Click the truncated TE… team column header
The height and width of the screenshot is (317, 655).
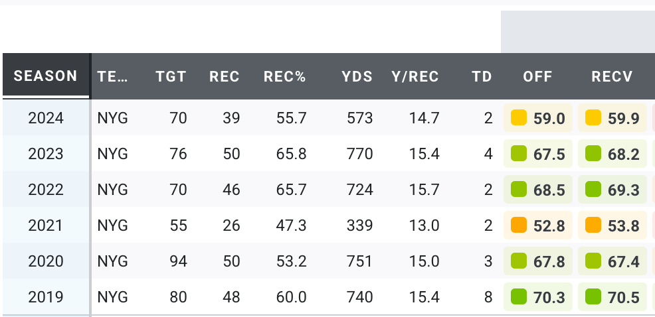(x=112, y=76)
